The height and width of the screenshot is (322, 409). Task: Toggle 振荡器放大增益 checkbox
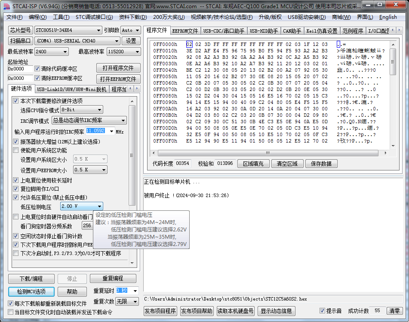16,142
